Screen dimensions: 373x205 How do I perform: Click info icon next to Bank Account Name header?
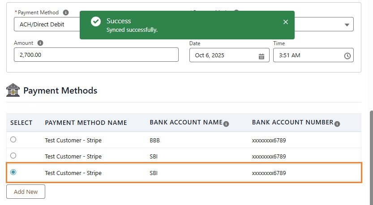[226, 124]
